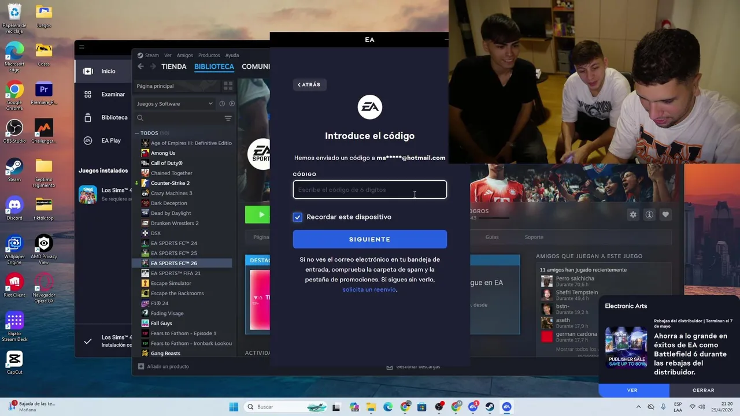
Task: Uncheck Recordar este dispositivo checkbox
Action: (x=297, y=217)
